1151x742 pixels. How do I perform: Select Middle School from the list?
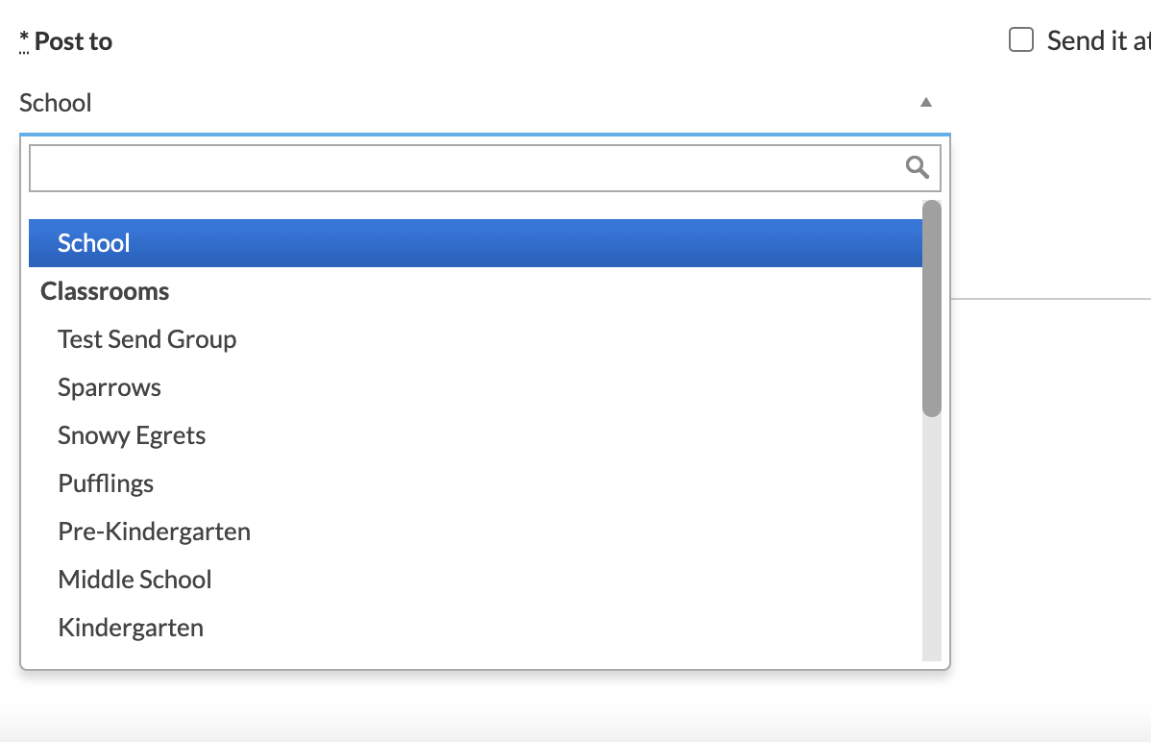[476, 580]
